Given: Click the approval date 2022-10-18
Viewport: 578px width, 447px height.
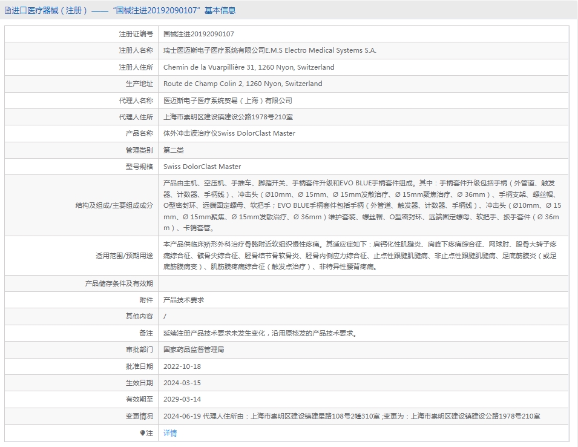Looking at the screenshot, I should point(182,366).
